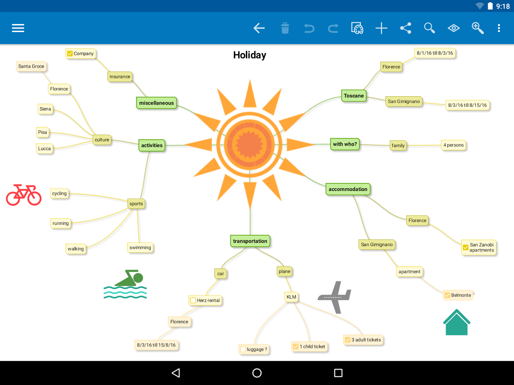Uncheck the Belmonte checkbox
This screenshot has height=385, width=514.
[447, 295]
